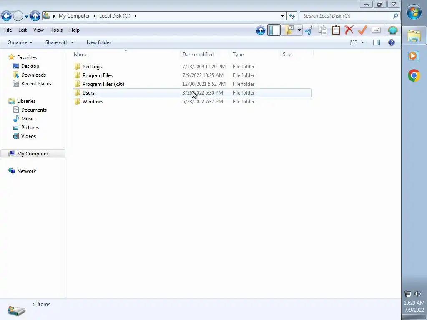The height and width of the screenshot is (320, 427).
Task: Toggle the preview pane button
Action: 377,42
